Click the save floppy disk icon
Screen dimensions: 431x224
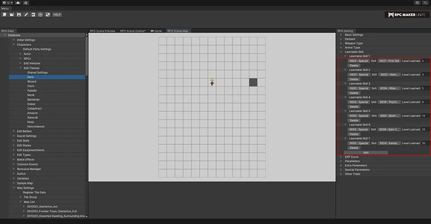[x=19, y=14]
